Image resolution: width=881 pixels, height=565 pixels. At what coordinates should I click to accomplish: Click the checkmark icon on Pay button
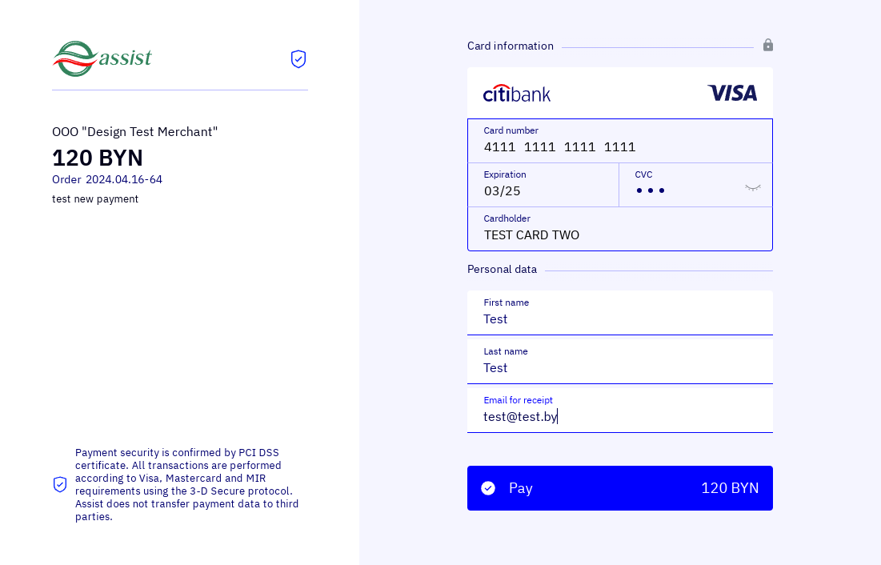488,488
